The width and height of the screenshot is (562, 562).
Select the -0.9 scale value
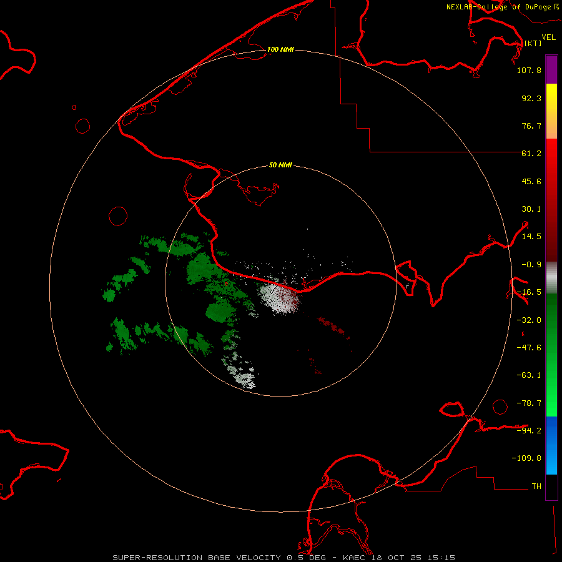click(531, 265)
